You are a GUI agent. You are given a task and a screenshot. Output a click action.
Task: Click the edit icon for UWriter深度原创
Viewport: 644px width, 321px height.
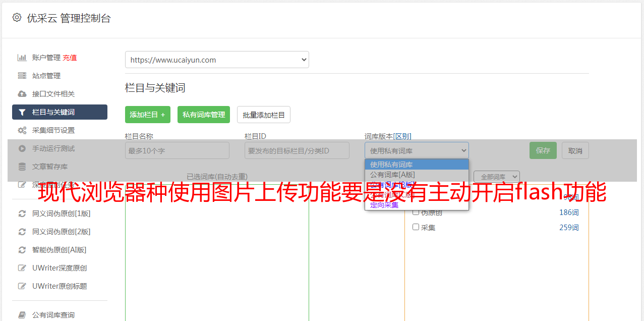coord(22,268)
